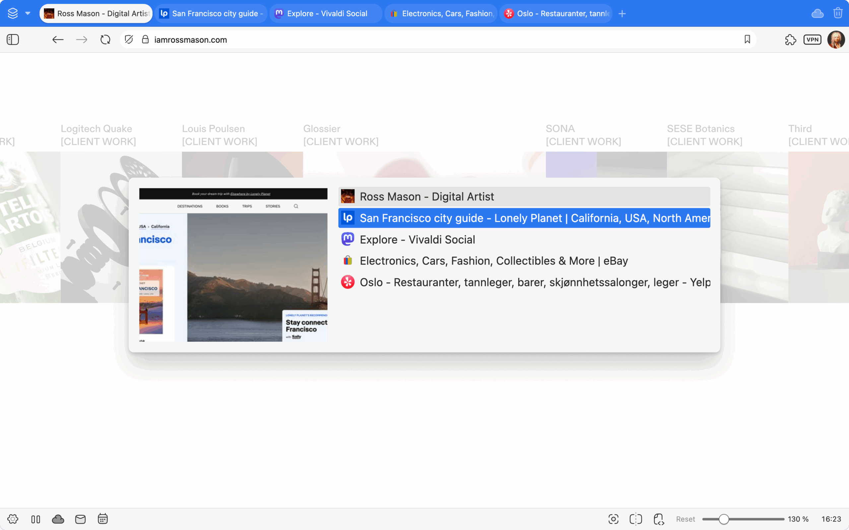Open the closed tabs trash icon
Image resolution: width=849 pixels, height=530 pixels.
coord(838,13)
